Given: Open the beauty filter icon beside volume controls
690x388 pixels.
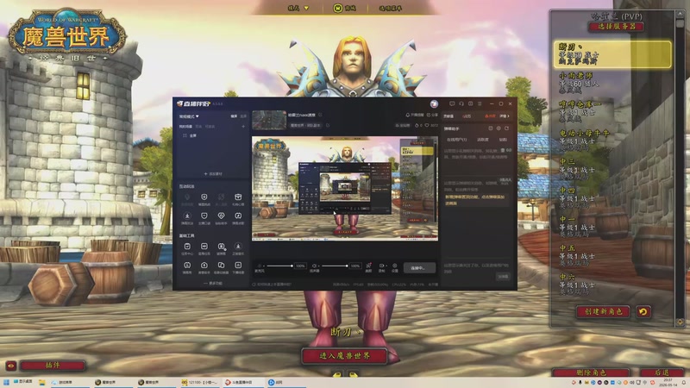Looking at the screenshot, I should [368, 266].
